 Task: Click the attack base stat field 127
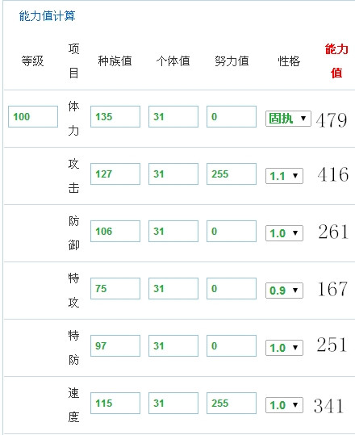point(115,174)
